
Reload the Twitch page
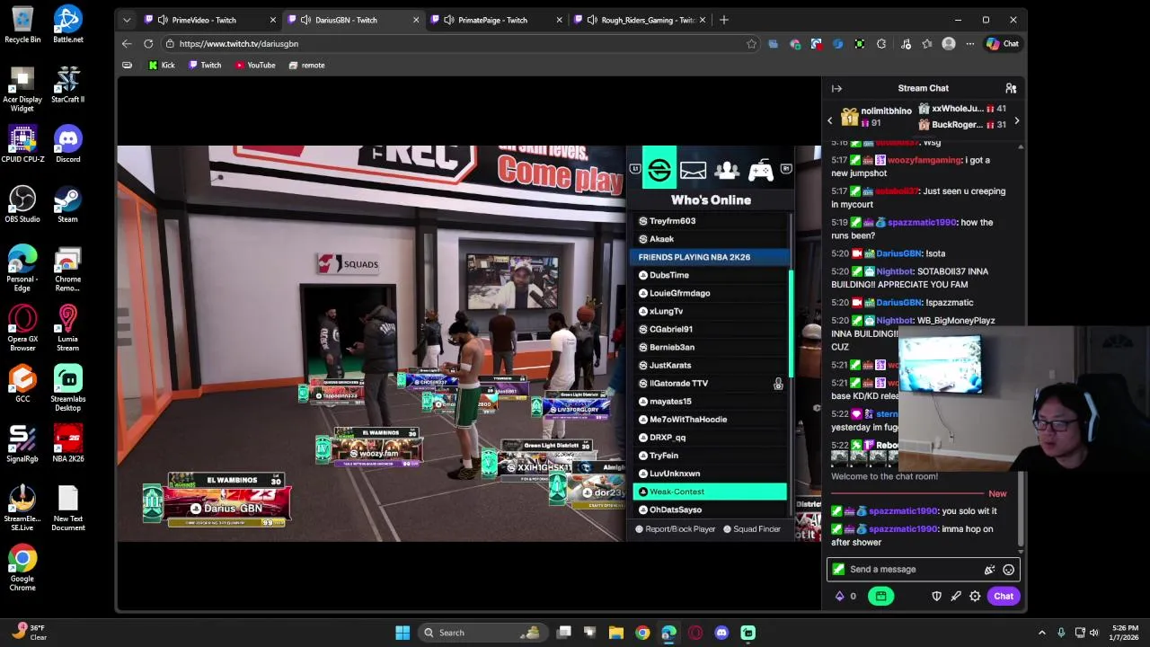coord(148,43)
